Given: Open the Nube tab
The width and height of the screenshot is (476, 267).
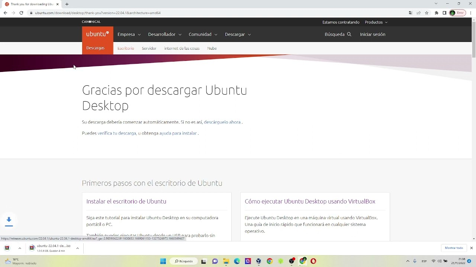Looking at the screenshot, I should (x=212, y=48).
